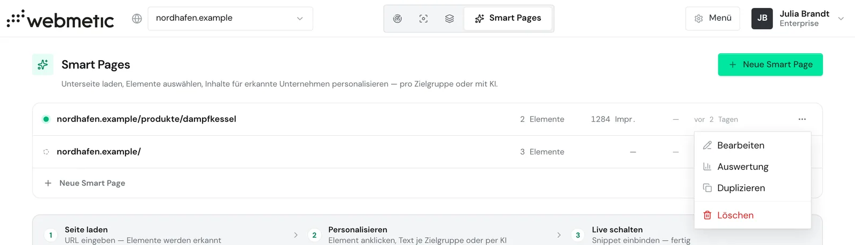Click the green Smart Pages sparkle icon
Screen dimensions: 855x245
point(43,64)
